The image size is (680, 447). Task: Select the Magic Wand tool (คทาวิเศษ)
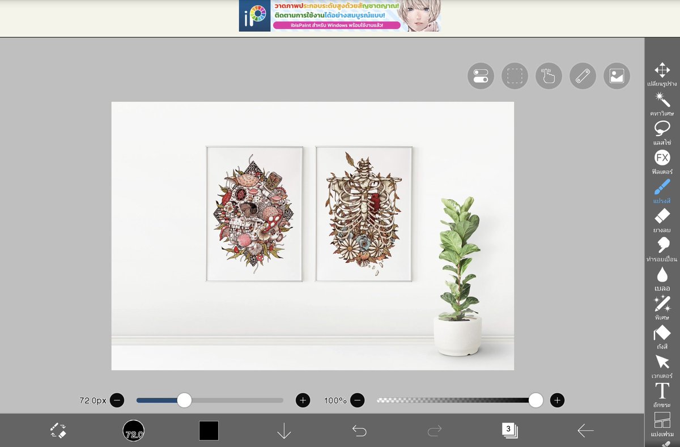pos(662,104)
